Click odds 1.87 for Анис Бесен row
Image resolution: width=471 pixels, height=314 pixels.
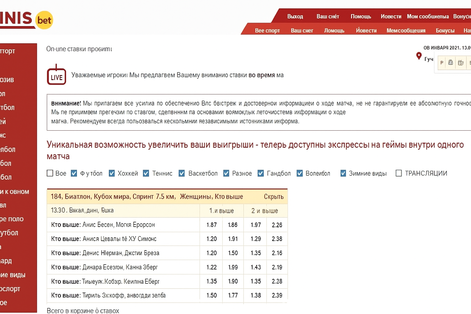click(x=212, y=225)
